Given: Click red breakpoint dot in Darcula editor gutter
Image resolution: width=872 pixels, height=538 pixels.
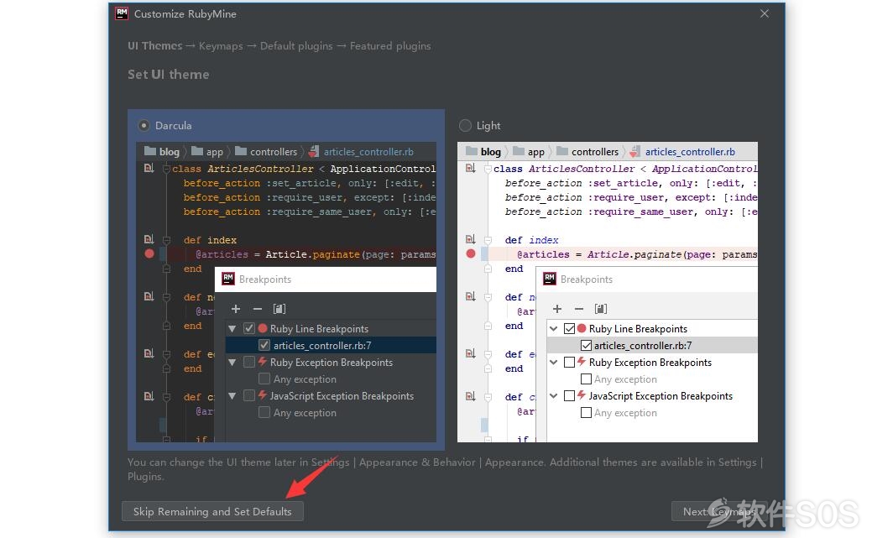Looking at the screenshot, I should coord(149,253).
